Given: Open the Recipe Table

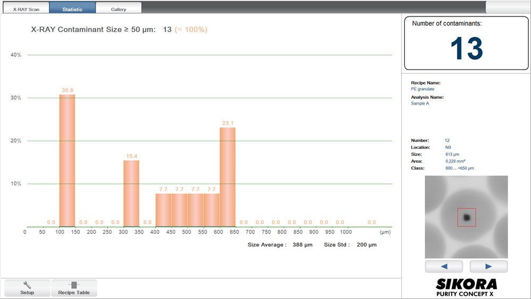Looking at the screenshot, I should click(x=74, y=288).
